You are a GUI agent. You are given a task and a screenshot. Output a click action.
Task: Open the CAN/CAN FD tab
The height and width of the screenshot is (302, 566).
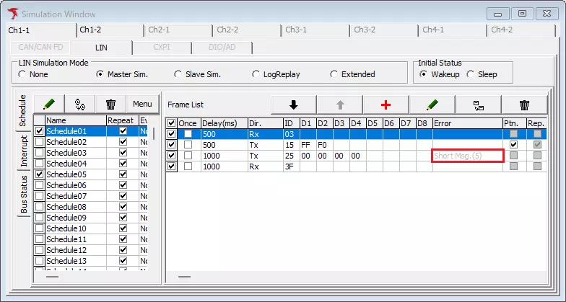point(40,48)
